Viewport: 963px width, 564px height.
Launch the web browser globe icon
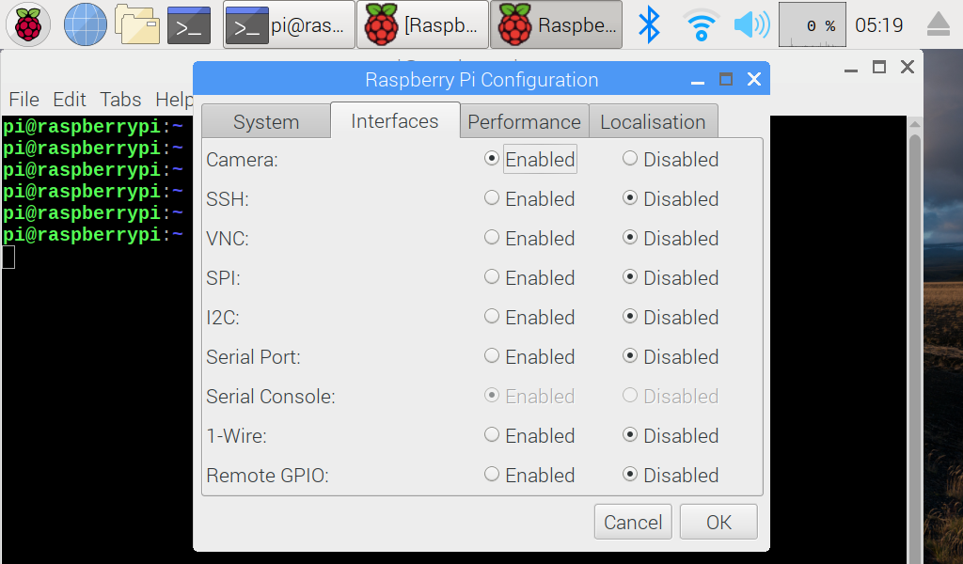click(x=85, y=25)
